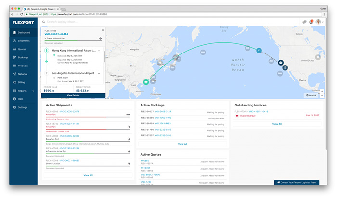Click progress bar of VND-06021-98662 shipment
The image size is (337, 198).
click(x=88, y=166)
